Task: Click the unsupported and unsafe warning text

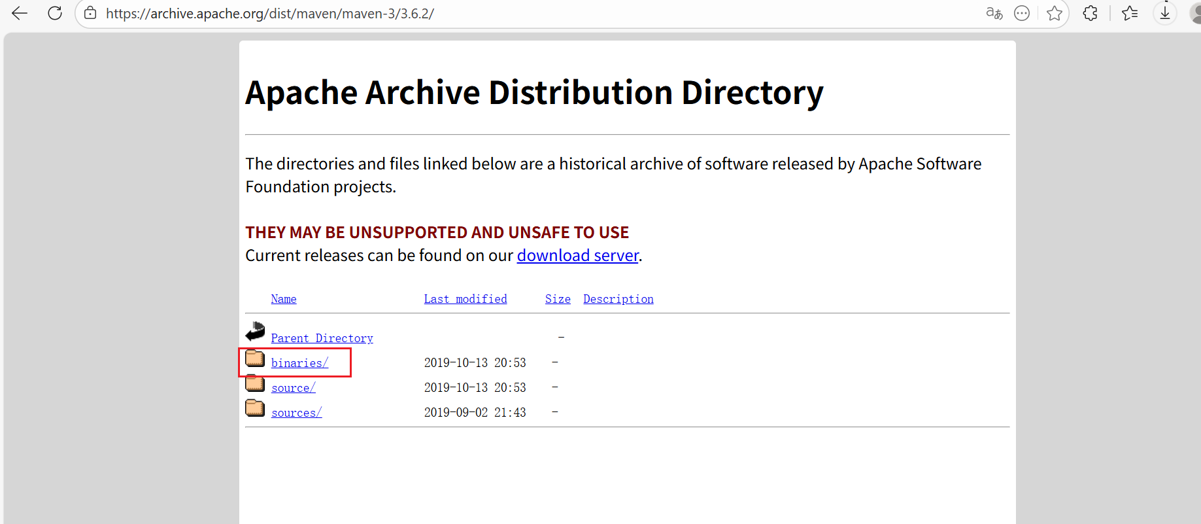Action: pyautogui.click(x=437, y=232)
